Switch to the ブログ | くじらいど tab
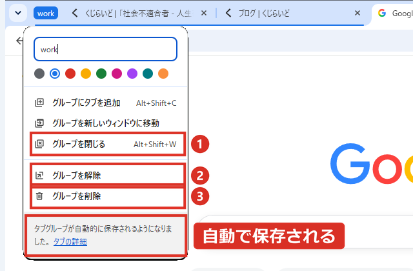Screen dimensions: 413x271 click(292, 13)
